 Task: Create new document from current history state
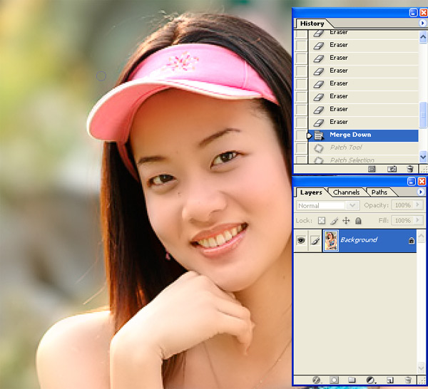pyautogui.click(x=372, y=169)
